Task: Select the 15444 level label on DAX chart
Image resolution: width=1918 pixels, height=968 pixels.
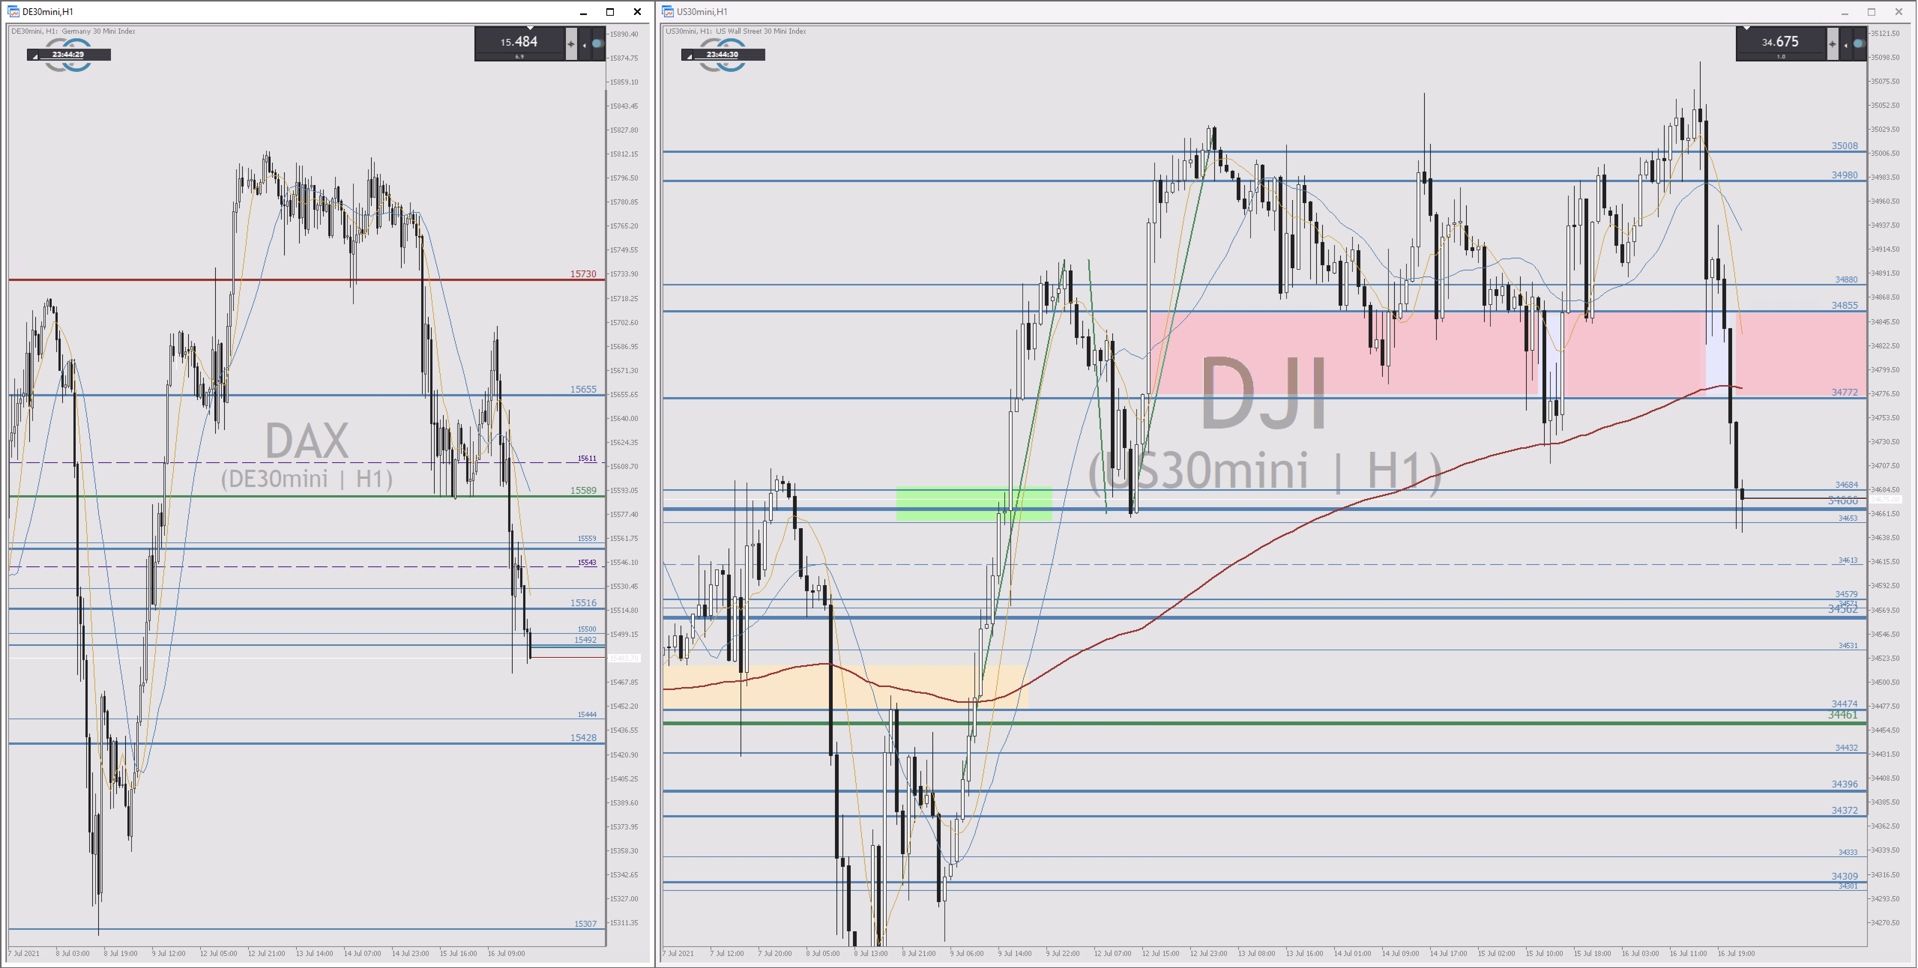Action: tap(587, 714)
